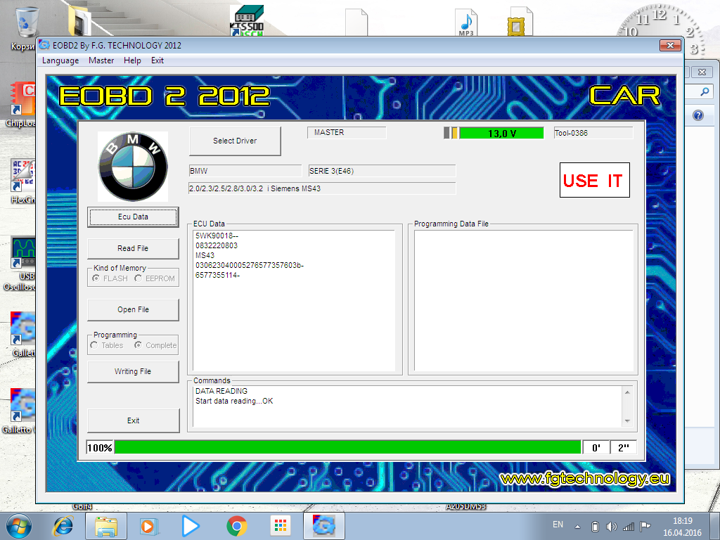Image resolution: width=720 pixels, height=540 pixels.
Task: Open the Language menu
Action: pyautogui.click(x=60, y=60)
